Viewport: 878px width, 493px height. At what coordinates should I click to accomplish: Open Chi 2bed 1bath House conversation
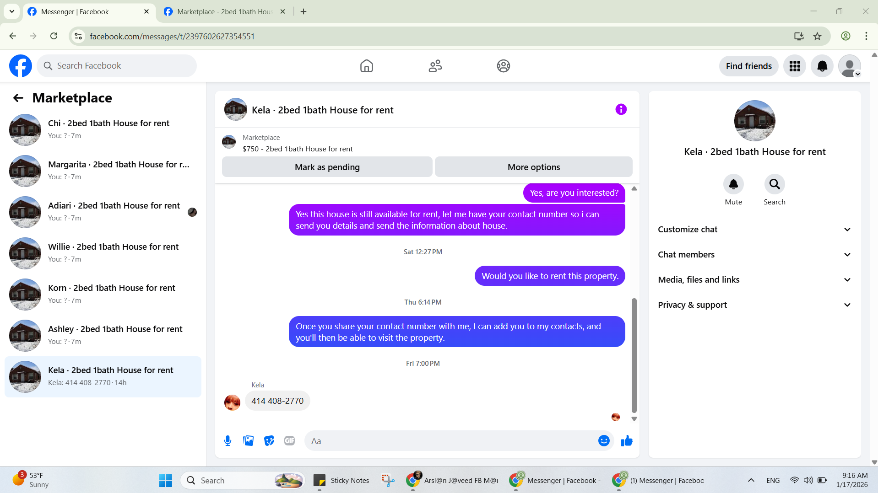(x=103, y=130)
